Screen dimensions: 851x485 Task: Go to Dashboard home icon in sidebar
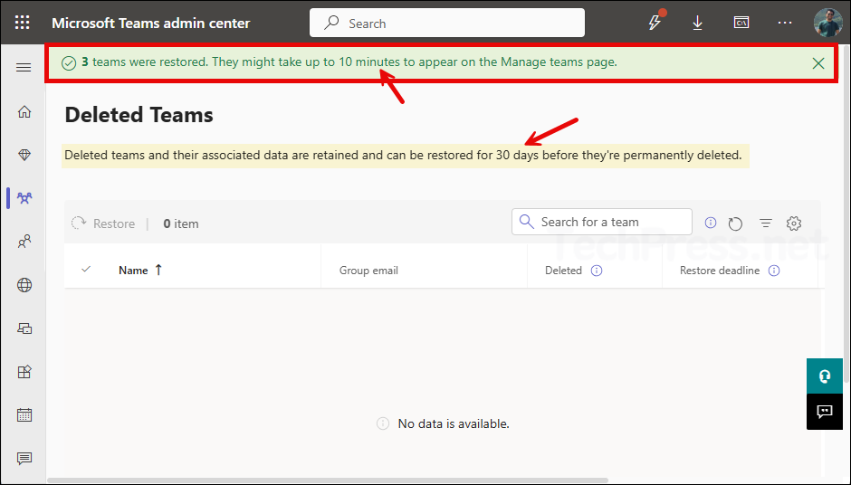[x=24, y=112]
